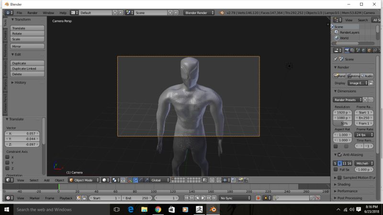The height and width of the screenshot is (215, 383).
Task: Open the Playback menu in timeline
Action: tap(66, 198)
